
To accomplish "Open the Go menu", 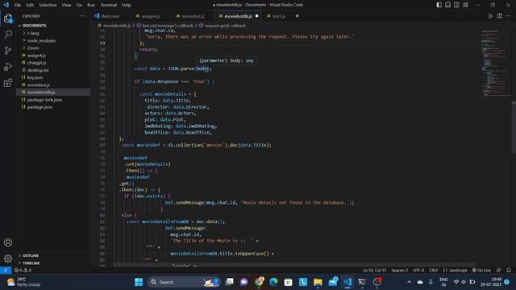I will pyautogui.click(x=79, y=5).
